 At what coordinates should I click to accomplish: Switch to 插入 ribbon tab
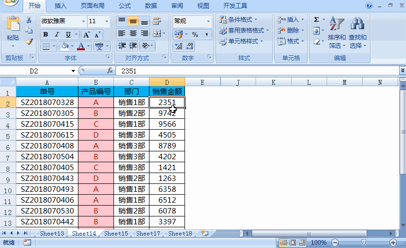[x=61, y=6]
